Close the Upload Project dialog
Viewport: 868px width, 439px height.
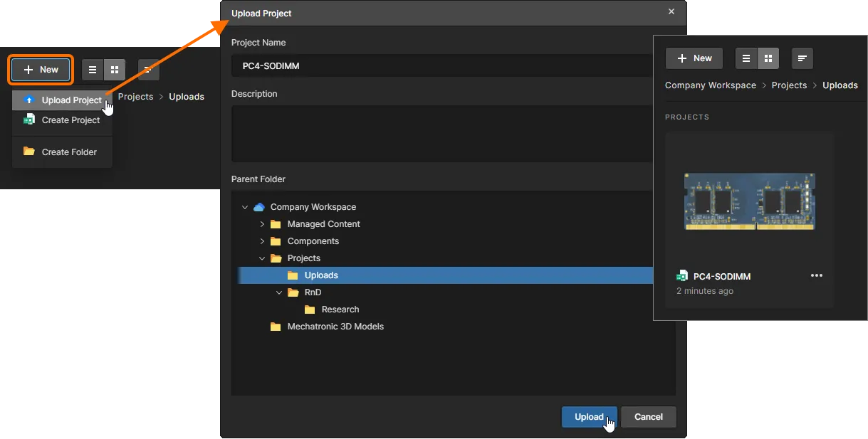click(x=671, y=12)
